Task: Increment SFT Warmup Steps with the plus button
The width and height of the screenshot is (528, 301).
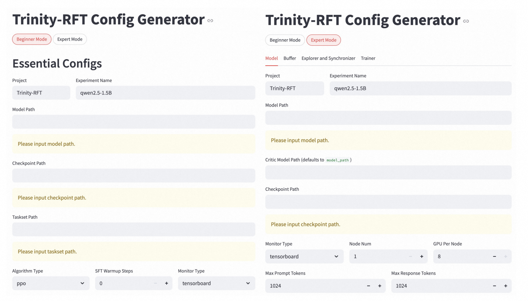Action: 166,283
